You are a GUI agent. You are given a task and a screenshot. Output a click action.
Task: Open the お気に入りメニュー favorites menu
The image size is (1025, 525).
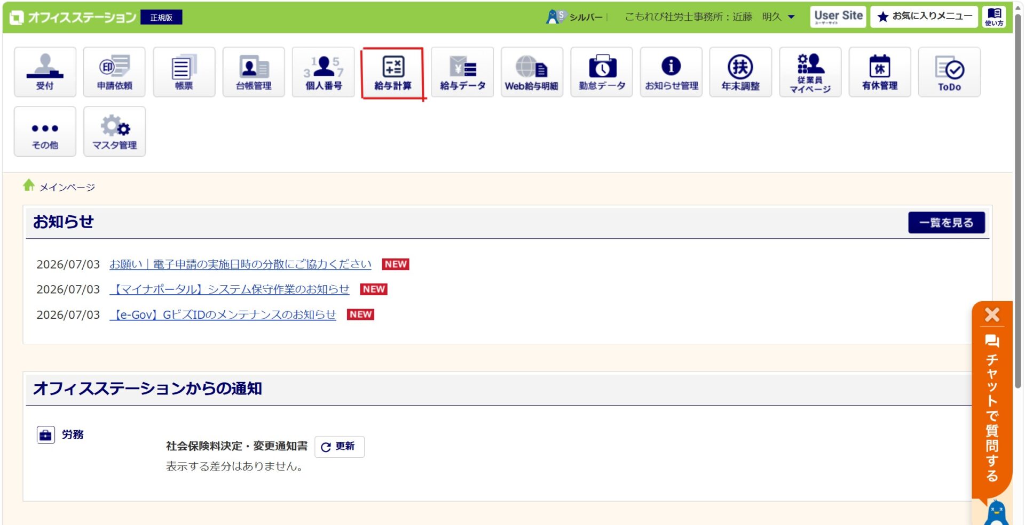[x=924, y=17]
